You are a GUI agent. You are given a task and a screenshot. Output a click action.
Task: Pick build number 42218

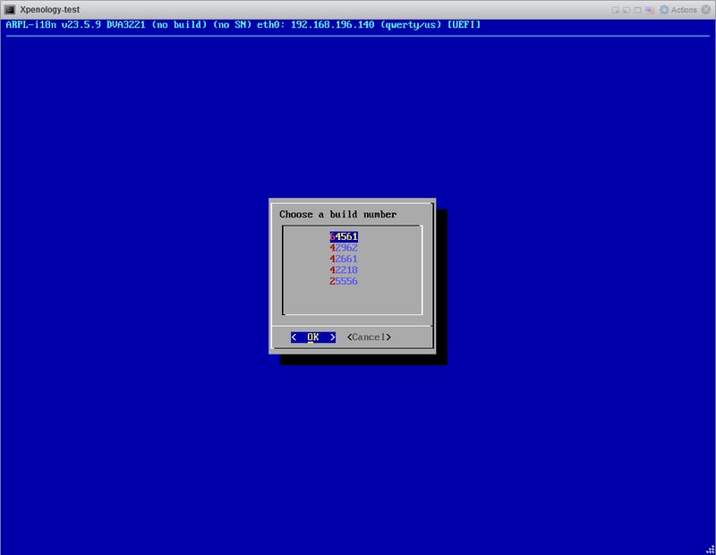344,269
